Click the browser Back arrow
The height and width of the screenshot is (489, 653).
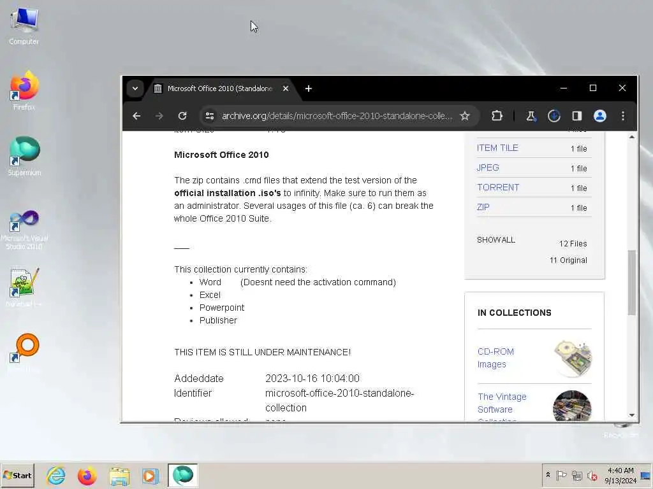pyautogui.click(x=136, y=116)
